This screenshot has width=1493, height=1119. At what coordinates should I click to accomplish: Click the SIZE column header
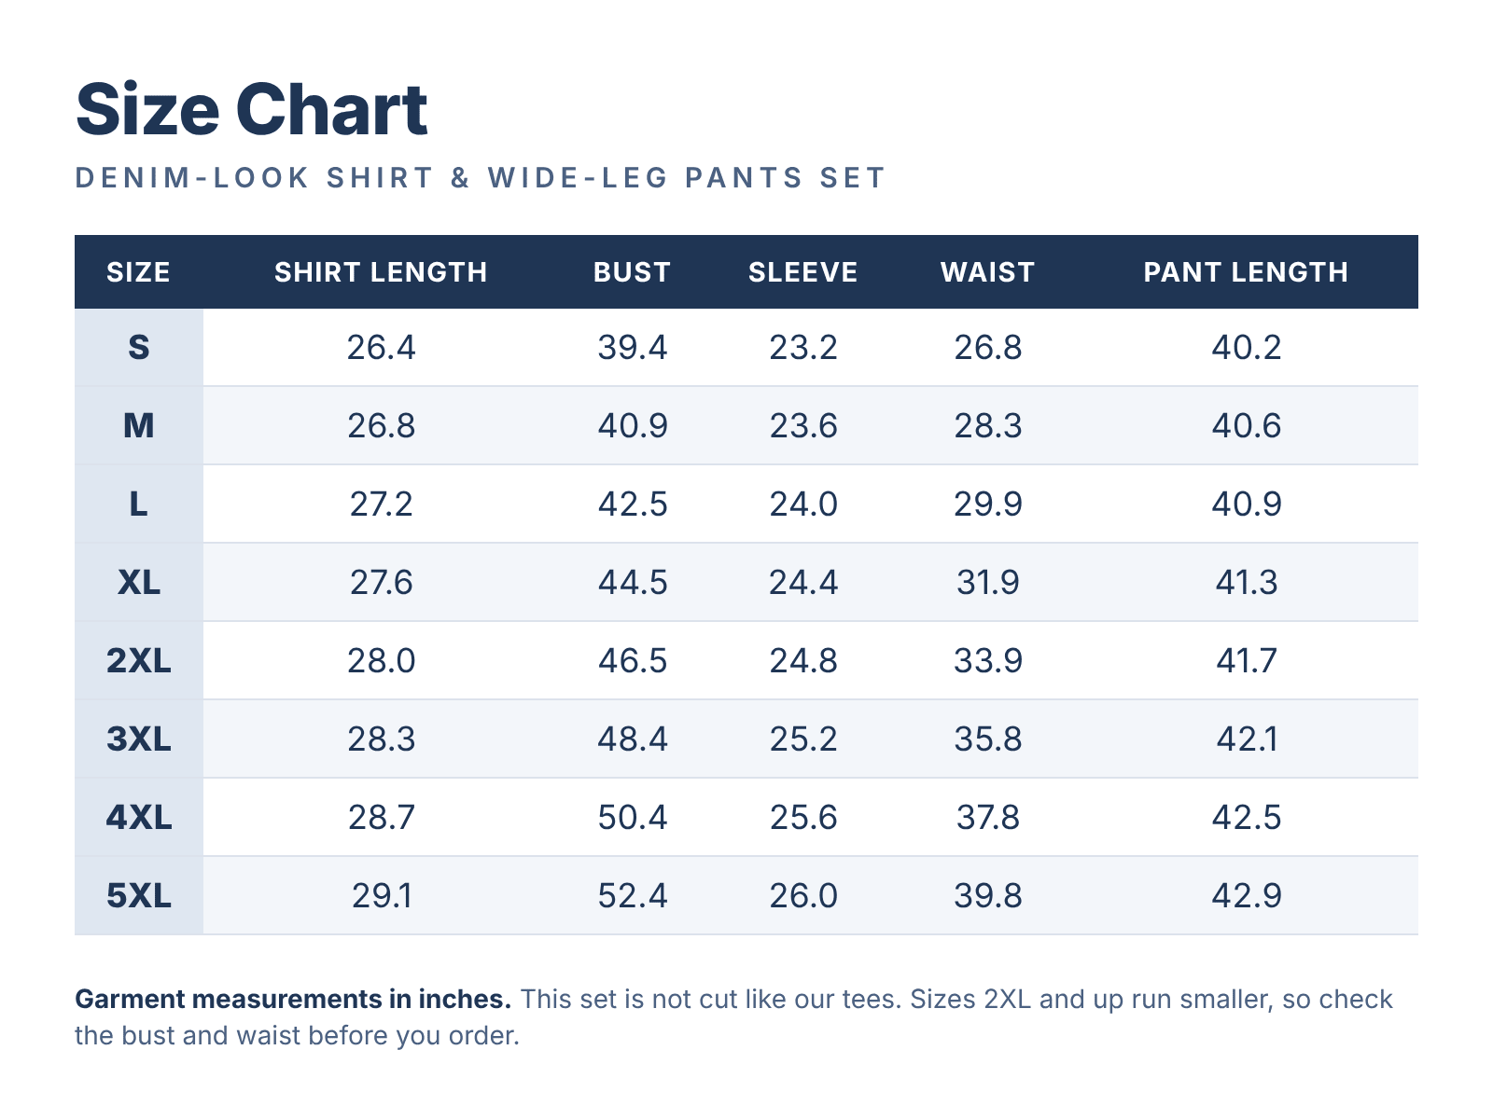[x=138, y=272]
